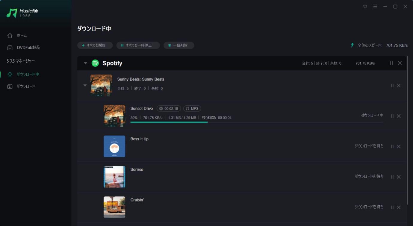Viewport: 413px width, 226px height.
Task: Click the Pause All button
Action: click(x=138, y=45)
